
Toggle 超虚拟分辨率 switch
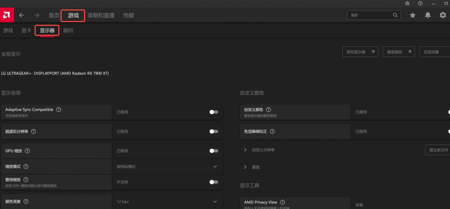214,131
